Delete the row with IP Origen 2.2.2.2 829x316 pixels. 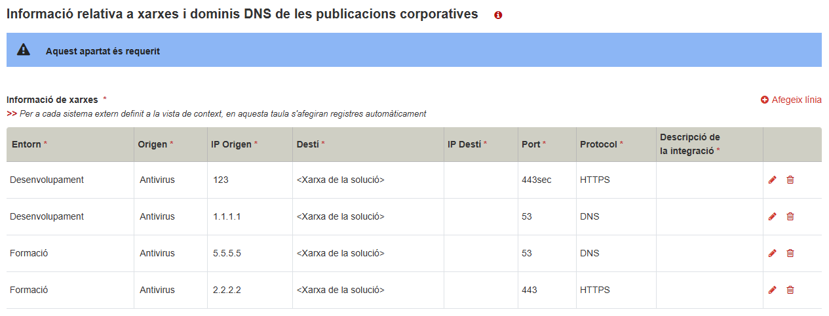click(790, 290)
